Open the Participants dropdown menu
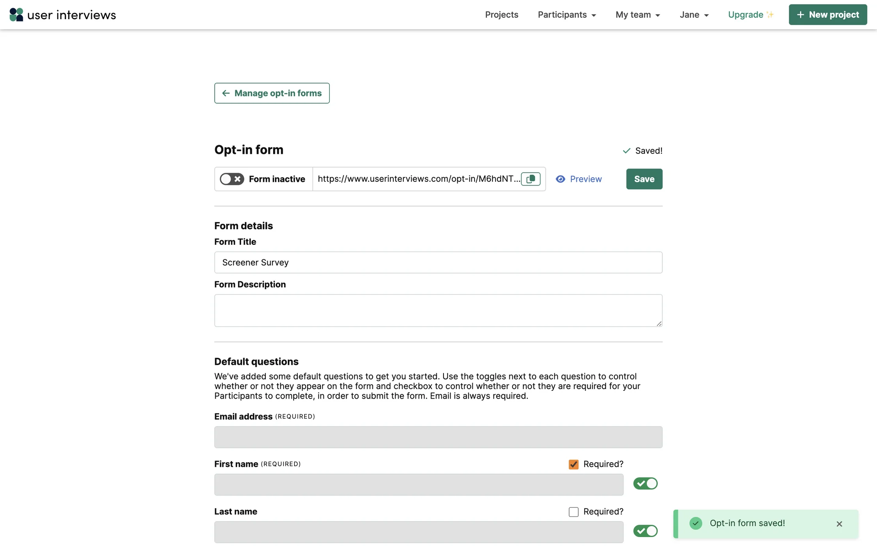 point(567,15)
